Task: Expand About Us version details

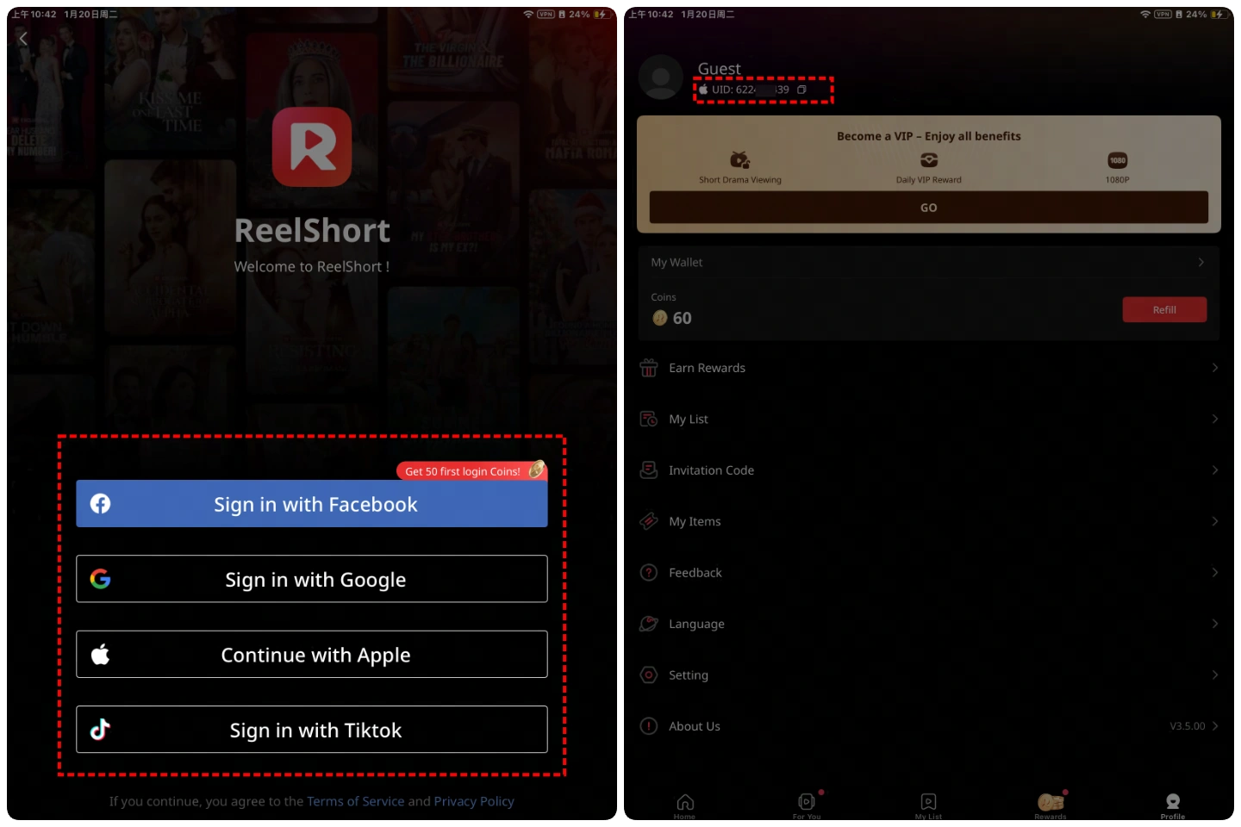Action: [1214, 726]
